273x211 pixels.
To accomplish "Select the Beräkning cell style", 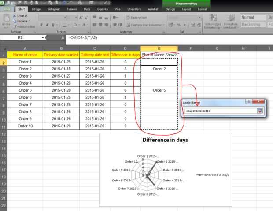I will pos(253,25).
